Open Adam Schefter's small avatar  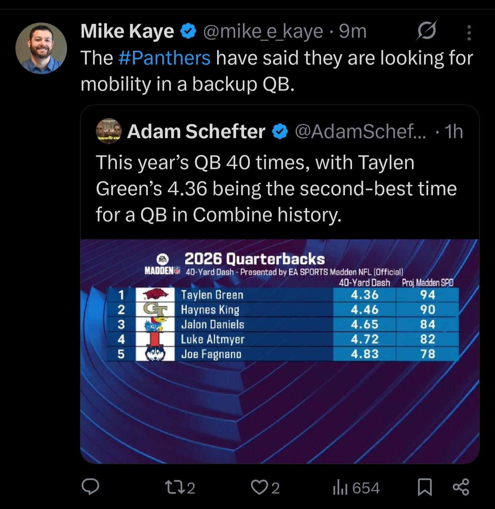109,131
